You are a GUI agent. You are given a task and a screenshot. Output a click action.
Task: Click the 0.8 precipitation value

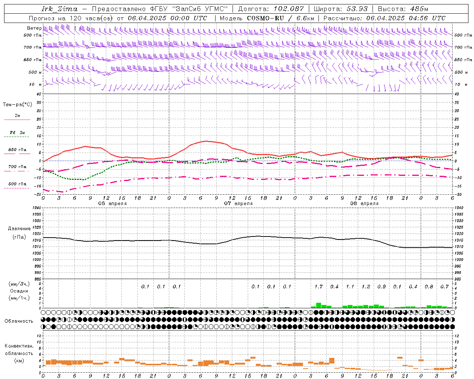point(429,286)
